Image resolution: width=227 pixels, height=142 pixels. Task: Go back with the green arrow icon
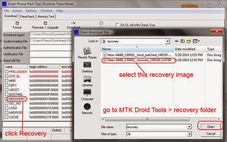[176, 41]
